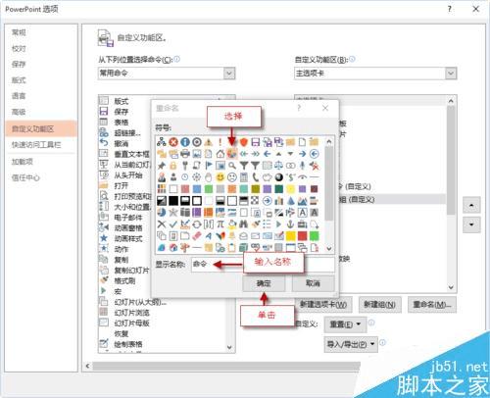Select the sad face symbol
Screen dimensions: 490x398
[x=232, y=177]
